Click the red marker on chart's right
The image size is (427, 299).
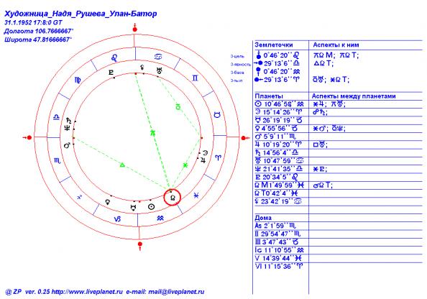244,138
